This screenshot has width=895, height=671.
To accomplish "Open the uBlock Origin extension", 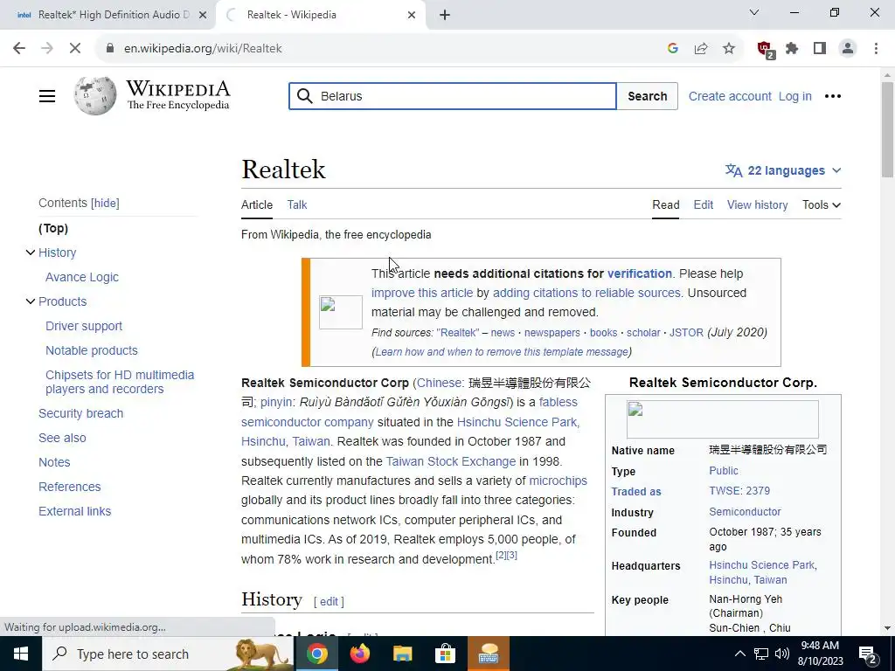I will pyautogui.click(x=765, y=50).
